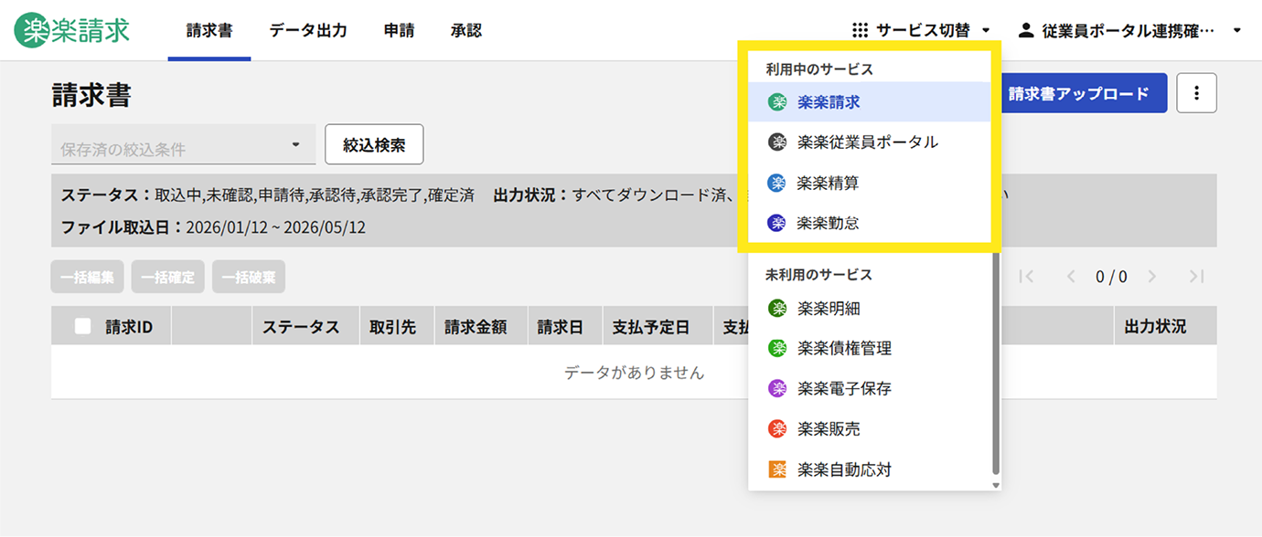
Task: Click the 一括編集 button
Action: coord(88,277)
